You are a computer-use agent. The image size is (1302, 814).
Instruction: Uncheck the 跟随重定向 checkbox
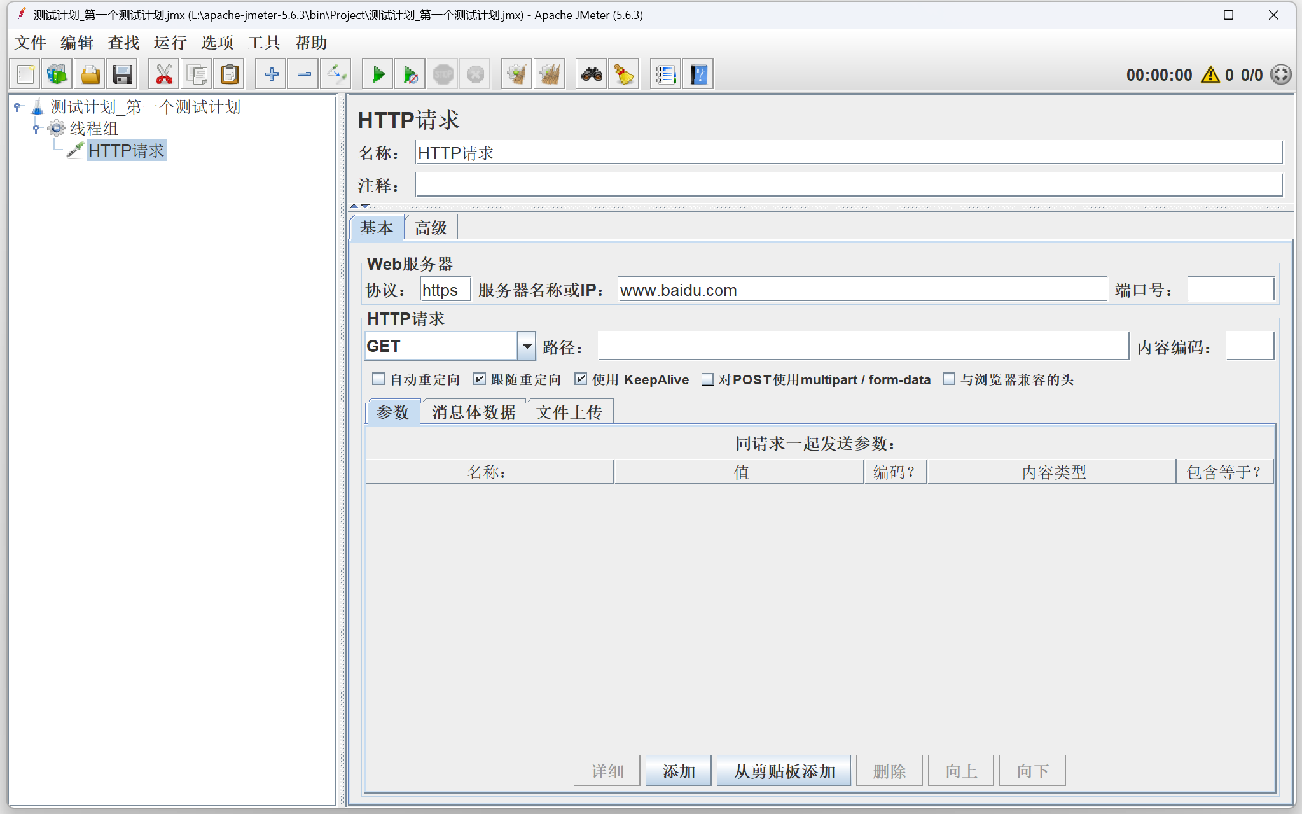[480, 379]
